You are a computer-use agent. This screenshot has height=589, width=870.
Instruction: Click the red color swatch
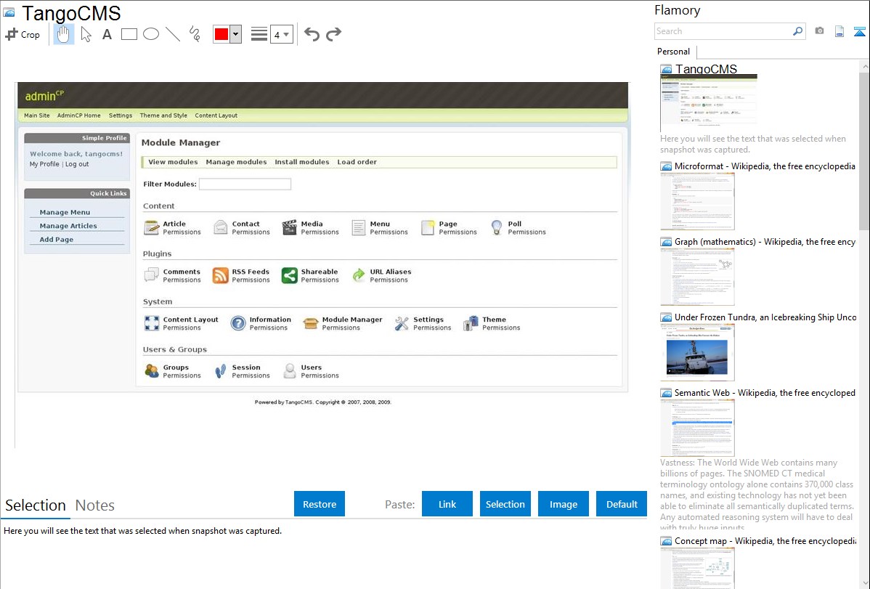point(221,34)
